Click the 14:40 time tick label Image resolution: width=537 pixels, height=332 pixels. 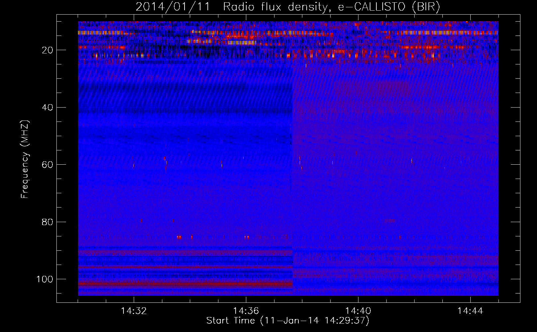[x=358, y=311]
